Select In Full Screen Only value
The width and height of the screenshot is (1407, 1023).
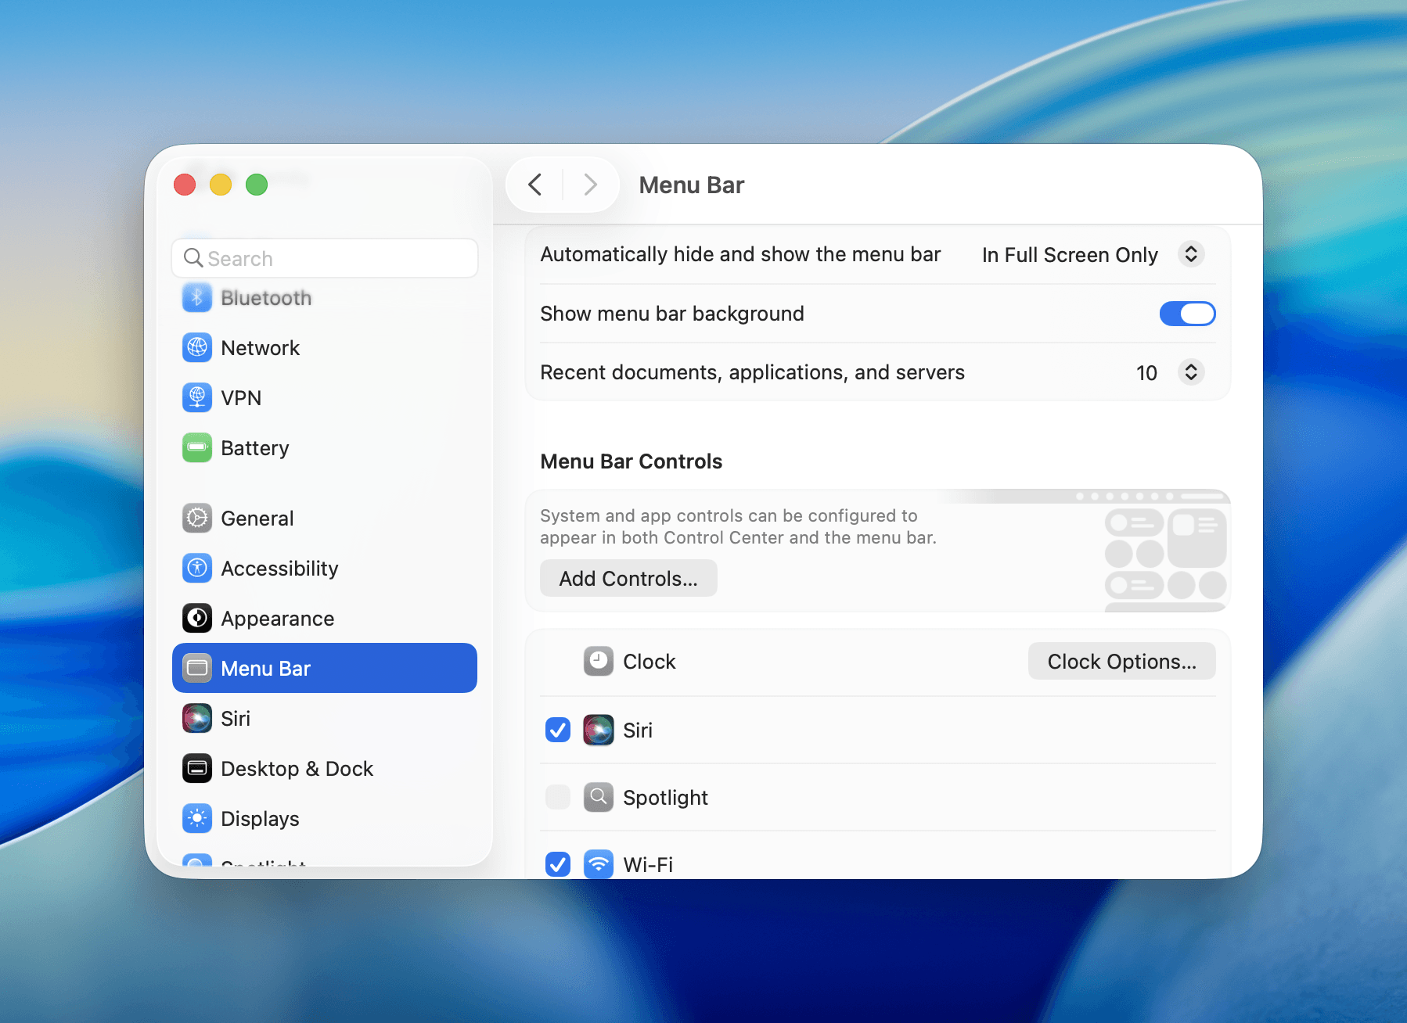pyautogui.click(x=1070, y=255)
